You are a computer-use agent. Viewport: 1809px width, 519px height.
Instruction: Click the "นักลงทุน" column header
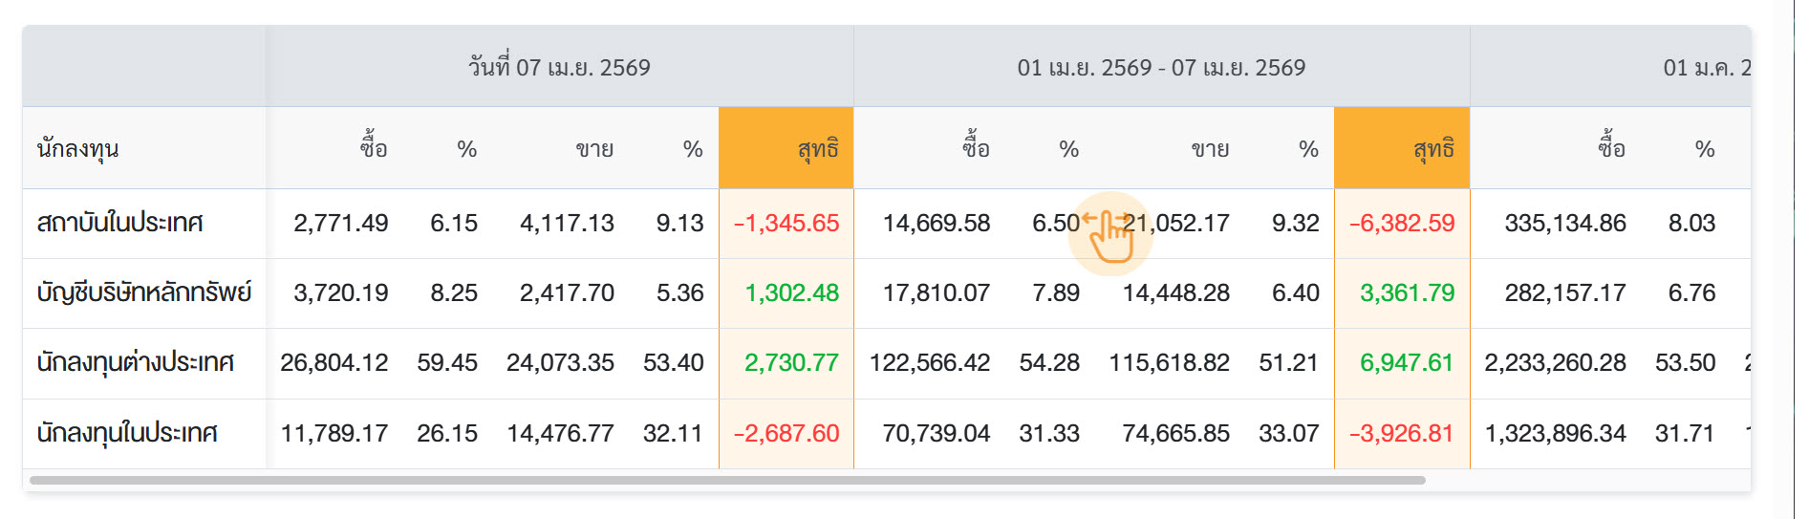pos(77,149)
